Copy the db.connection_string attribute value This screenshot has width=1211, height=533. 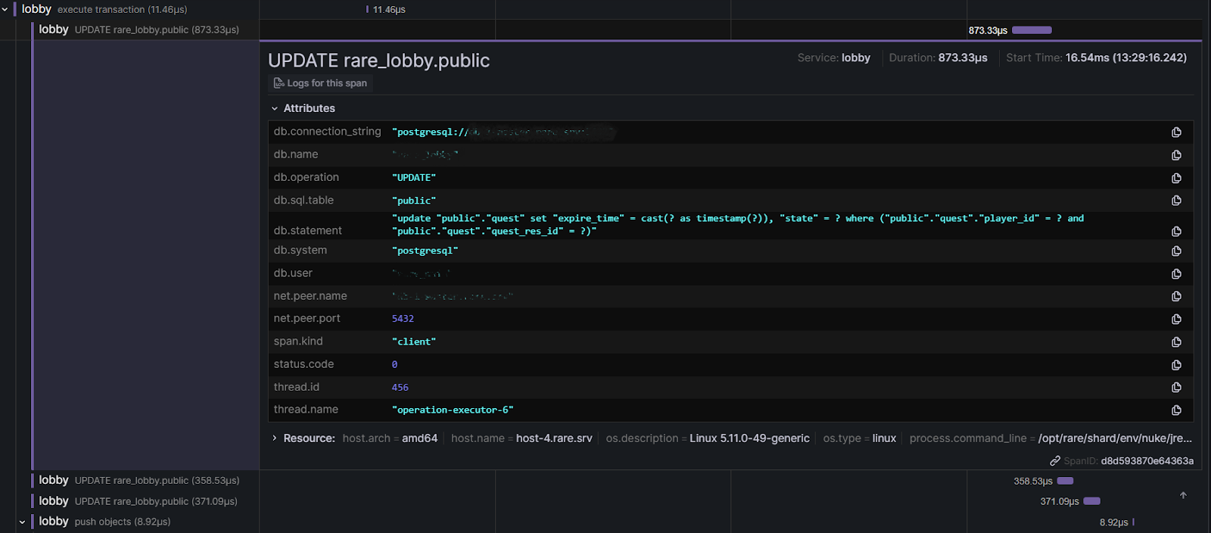[x=1176, y=132]
